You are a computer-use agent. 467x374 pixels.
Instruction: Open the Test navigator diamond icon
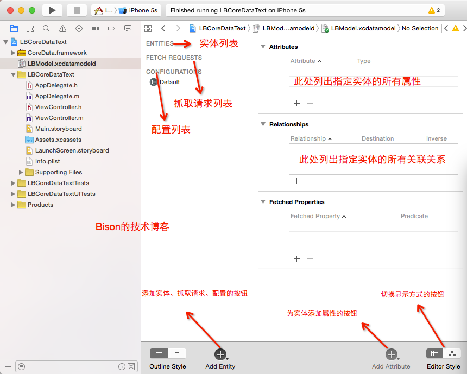click(79, 28)
